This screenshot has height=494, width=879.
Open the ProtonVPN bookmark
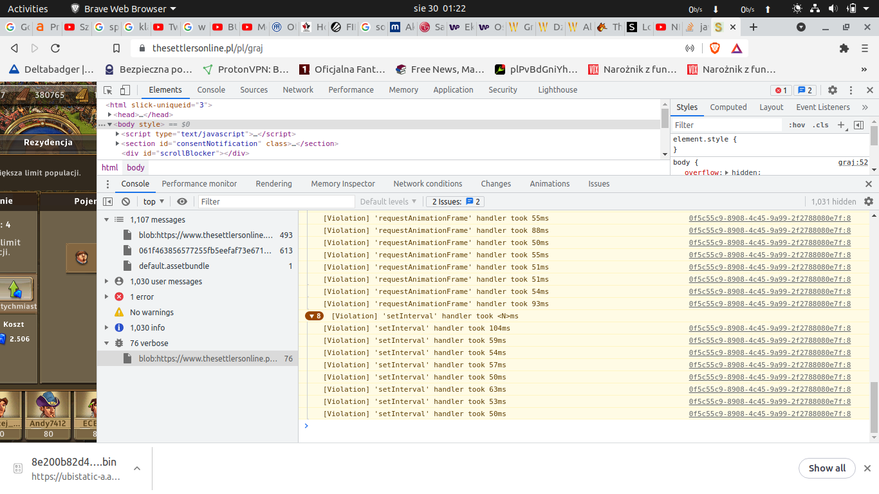(x=245, y=69)
